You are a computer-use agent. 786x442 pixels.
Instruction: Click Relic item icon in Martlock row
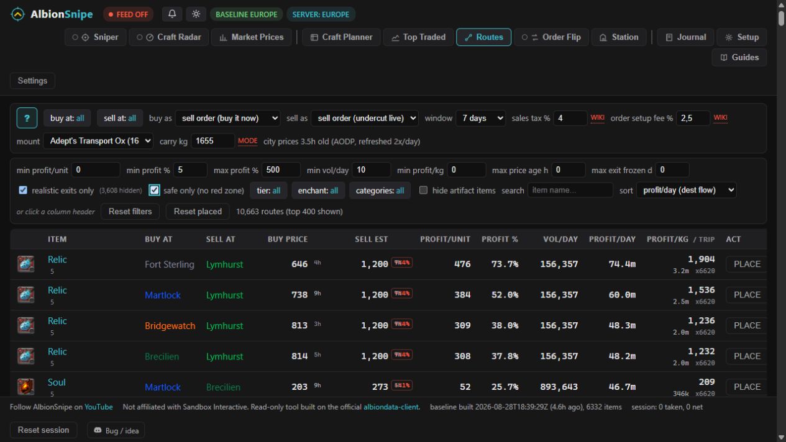point(25,295)
